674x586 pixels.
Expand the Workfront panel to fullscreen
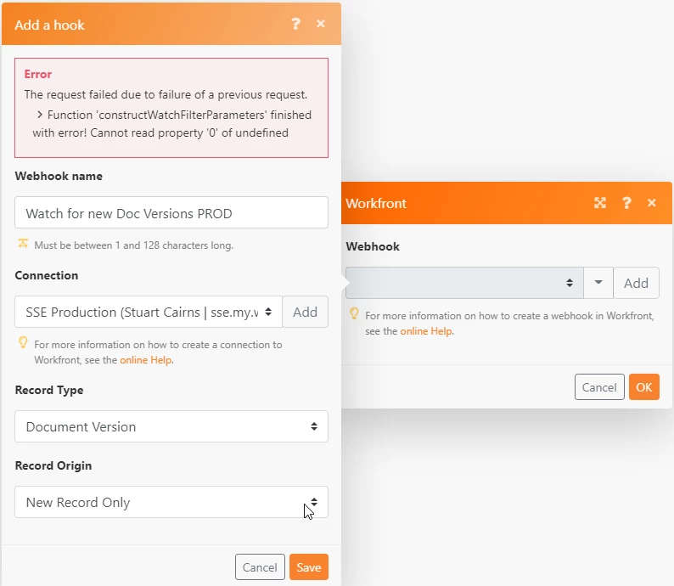coord(600,202)
